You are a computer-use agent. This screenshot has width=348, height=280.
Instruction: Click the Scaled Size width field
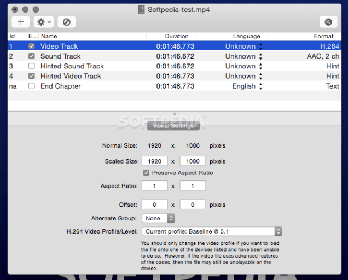[x=155, y=161]
